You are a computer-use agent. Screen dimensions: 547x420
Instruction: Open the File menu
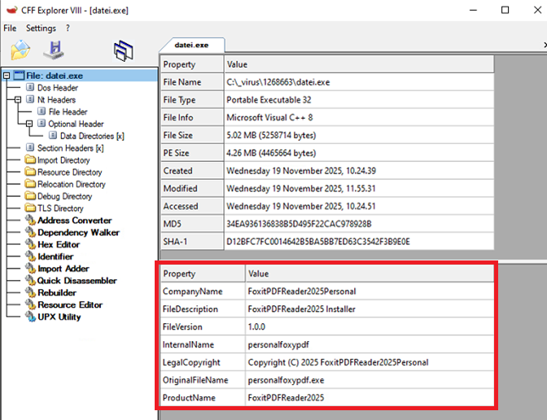coord(10,28)
